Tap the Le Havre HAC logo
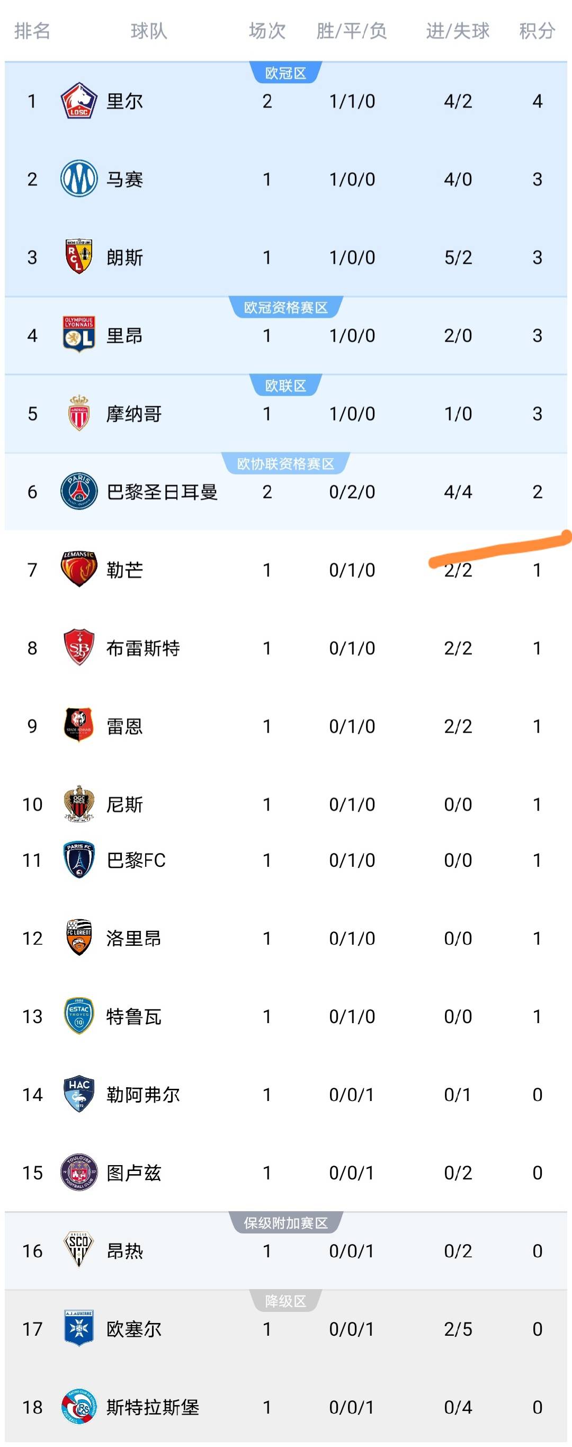The height and width of the screenshot is (1447, 572). point(78,1094)
